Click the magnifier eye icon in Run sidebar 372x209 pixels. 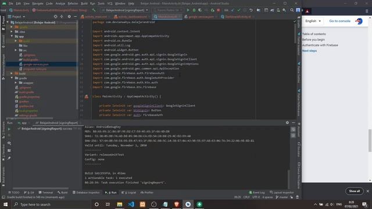click(9, 143)
